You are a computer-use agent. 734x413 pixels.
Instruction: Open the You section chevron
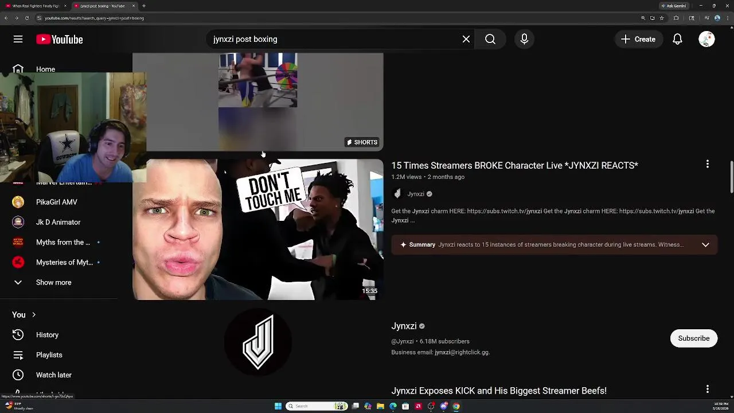point(34,314)
